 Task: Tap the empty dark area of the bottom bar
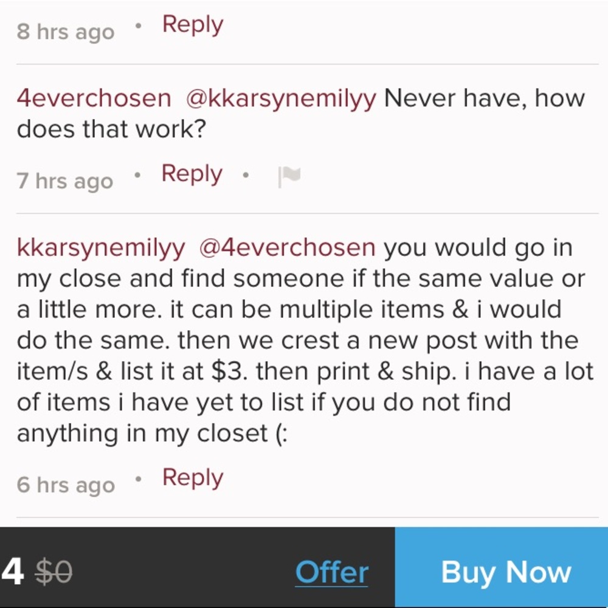tap(182, 572)
